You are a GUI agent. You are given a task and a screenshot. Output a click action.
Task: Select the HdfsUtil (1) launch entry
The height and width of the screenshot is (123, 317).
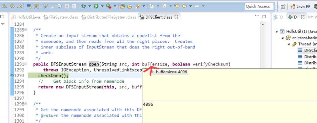tap(298, 31)
